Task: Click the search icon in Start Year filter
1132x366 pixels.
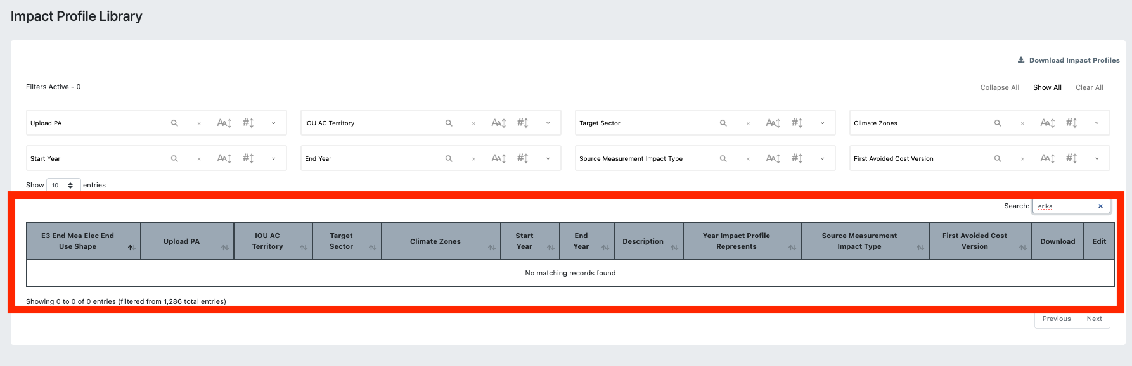Action: (174, 158)
